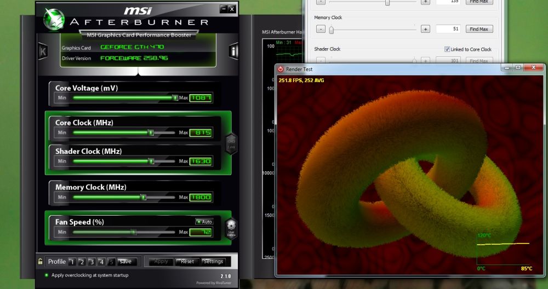Click the Fan Speed value field 72
Image resolution: width=548 pixels, height=289 pixels.
coord(201,232)
